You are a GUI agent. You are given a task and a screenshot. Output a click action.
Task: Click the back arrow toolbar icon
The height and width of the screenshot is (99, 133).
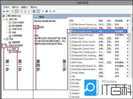tap(4, 11)
